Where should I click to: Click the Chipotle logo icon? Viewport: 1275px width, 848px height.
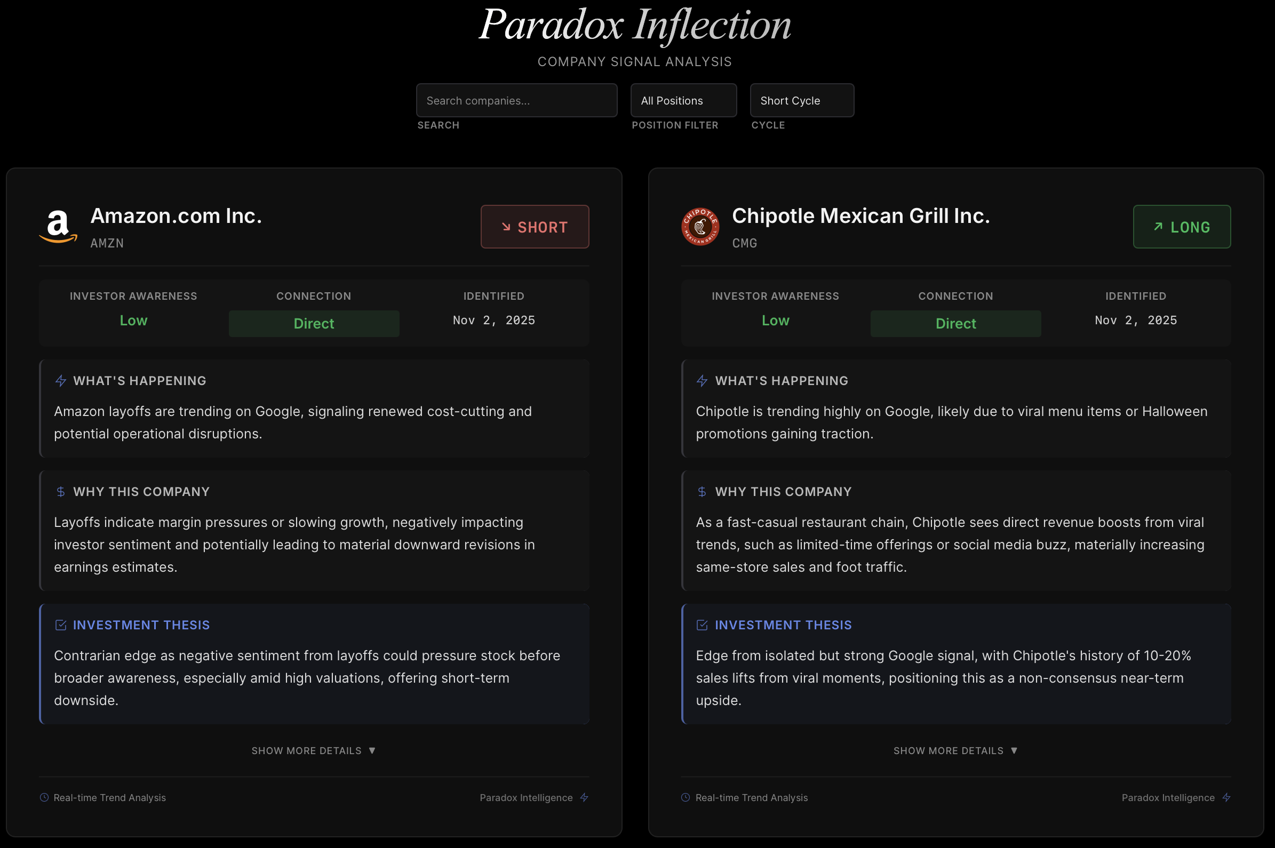coord(700,227)
